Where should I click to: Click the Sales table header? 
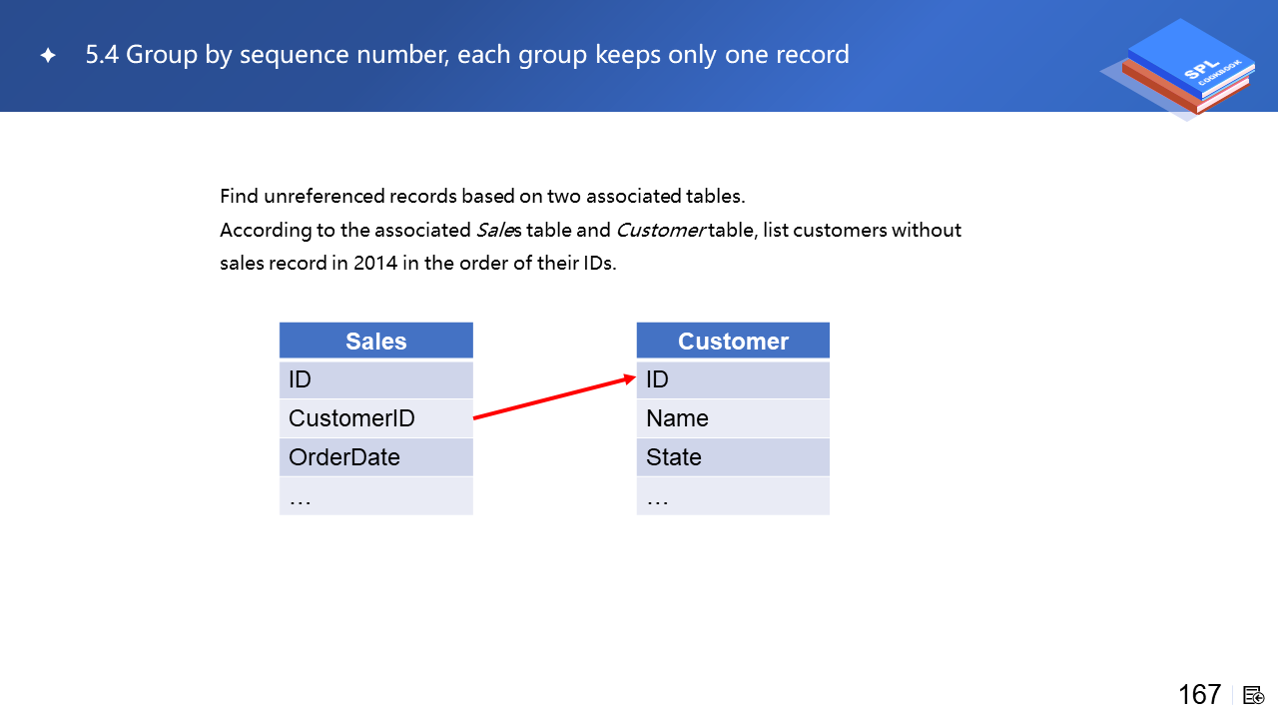(x=375, y=341)
